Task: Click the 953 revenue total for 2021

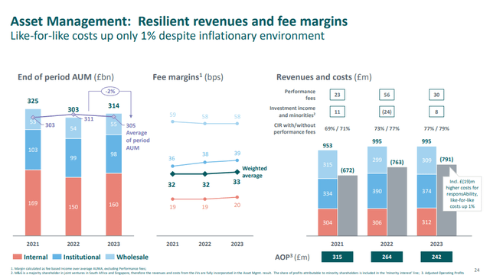Action: [328, 146]
